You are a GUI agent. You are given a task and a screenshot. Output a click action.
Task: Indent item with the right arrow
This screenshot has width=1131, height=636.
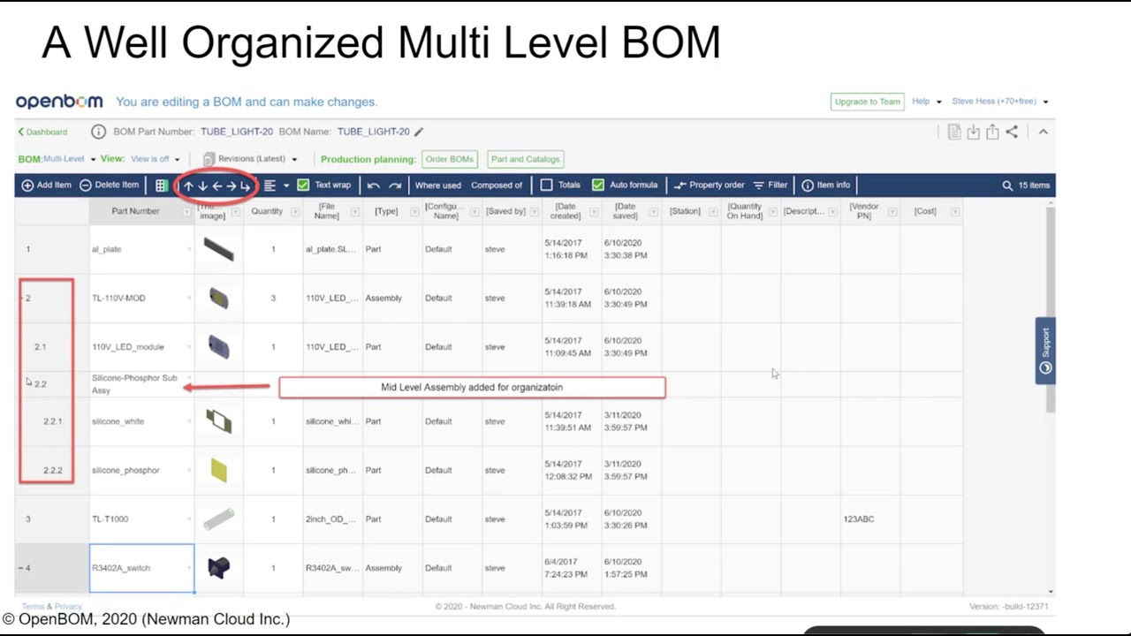pyautogui.click(x=231, y=185)
